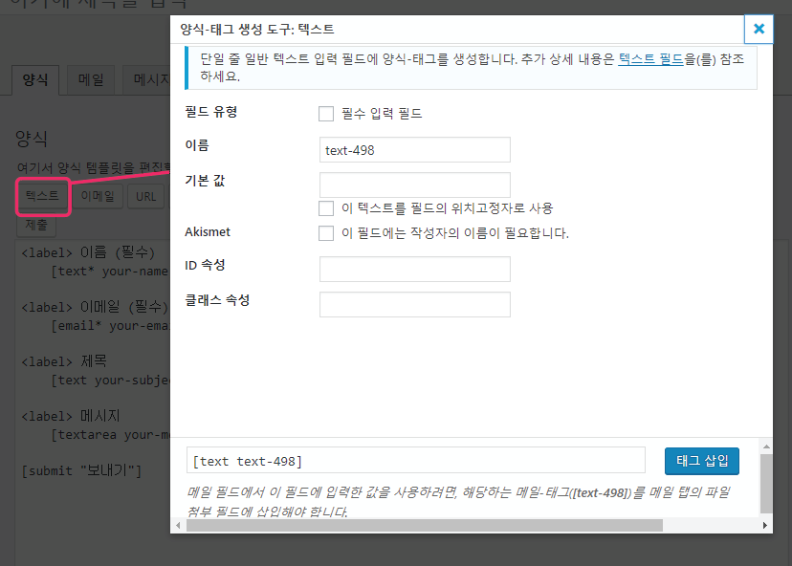This screenshot has width=792, height=566.
Task: Tick the Akismet author name checkbox
Action: 326,233
